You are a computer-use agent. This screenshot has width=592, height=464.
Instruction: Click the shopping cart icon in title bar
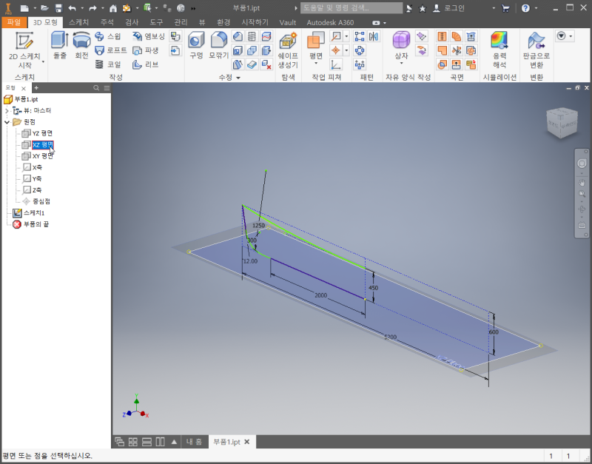(505, 8)
